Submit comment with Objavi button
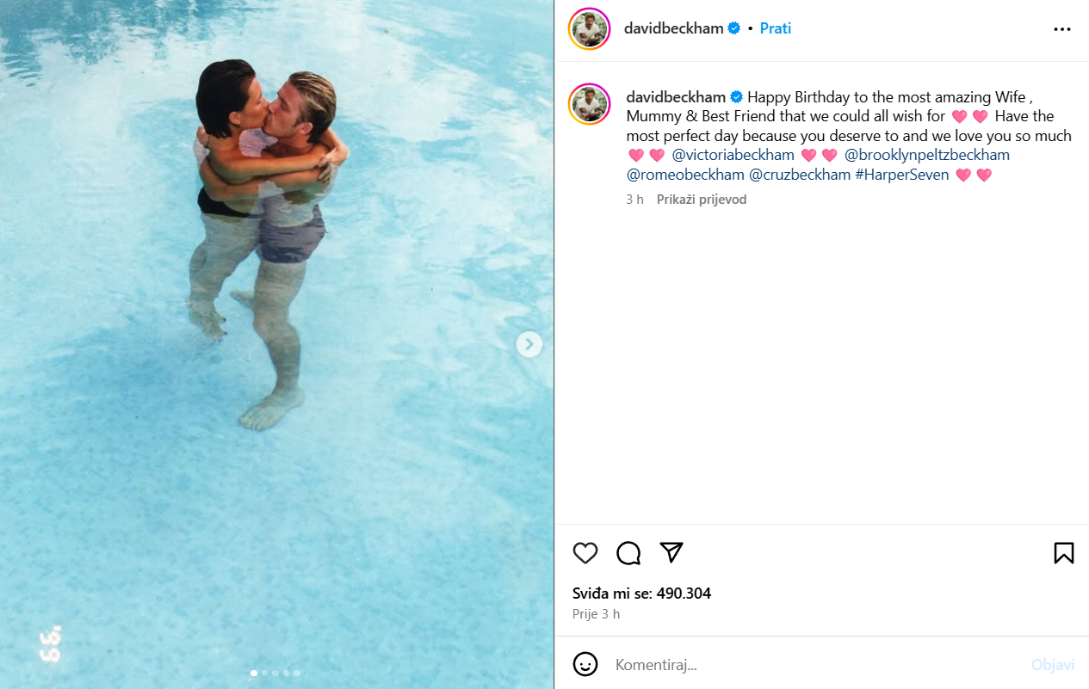This screenshot has height=689, width=1089. tap(1053, 665)
